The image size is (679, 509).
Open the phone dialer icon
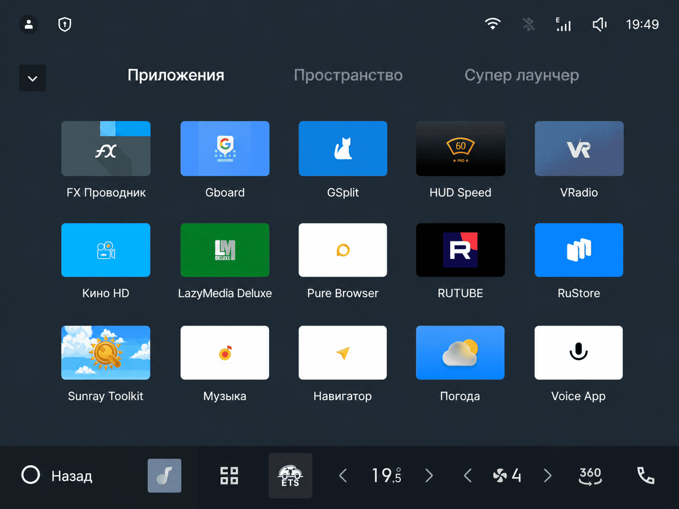point(646,476)
